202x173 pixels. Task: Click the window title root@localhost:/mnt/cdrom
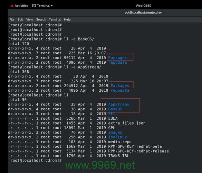[x=143, y=12]
